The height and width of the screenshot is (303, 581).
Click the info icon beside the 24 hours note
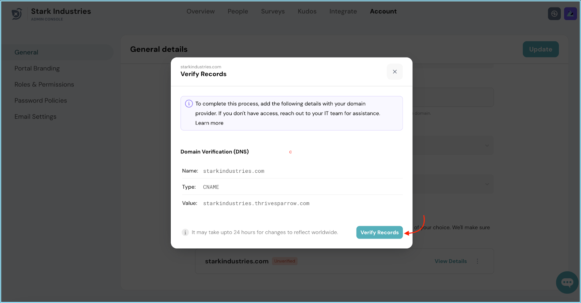tap(185, 232)
